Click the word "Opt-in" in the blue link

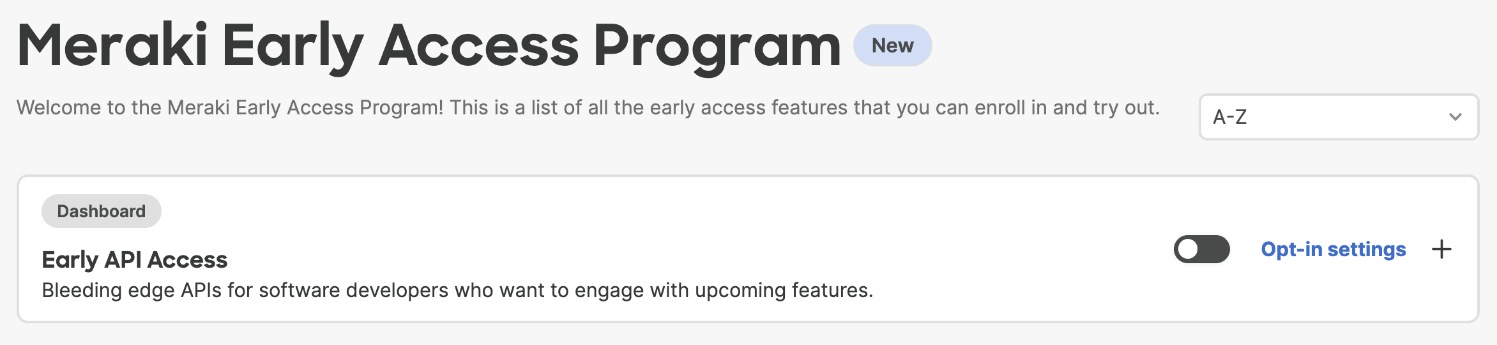(x=1291, y=249)
